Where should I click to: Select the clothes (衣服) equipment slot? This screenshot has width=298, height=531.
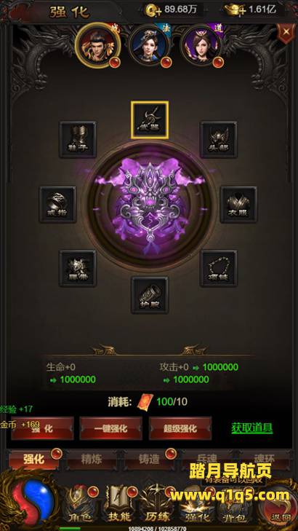click(x=238, y=204)
